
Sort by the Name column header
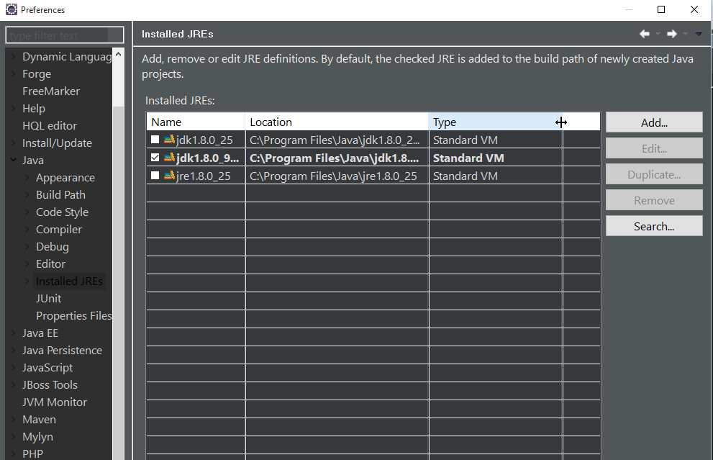[196, 122]
